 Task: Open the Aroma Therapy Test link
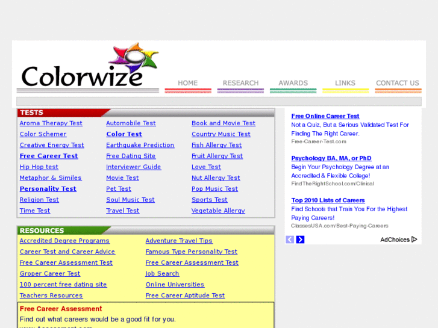(x=51, y=123)
